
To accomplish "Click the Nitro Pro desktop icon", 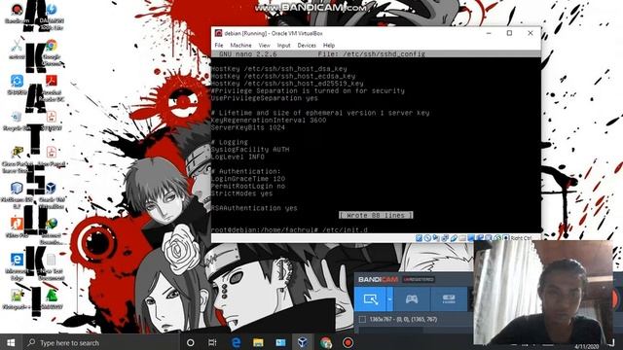I will [x=17, y=227].
